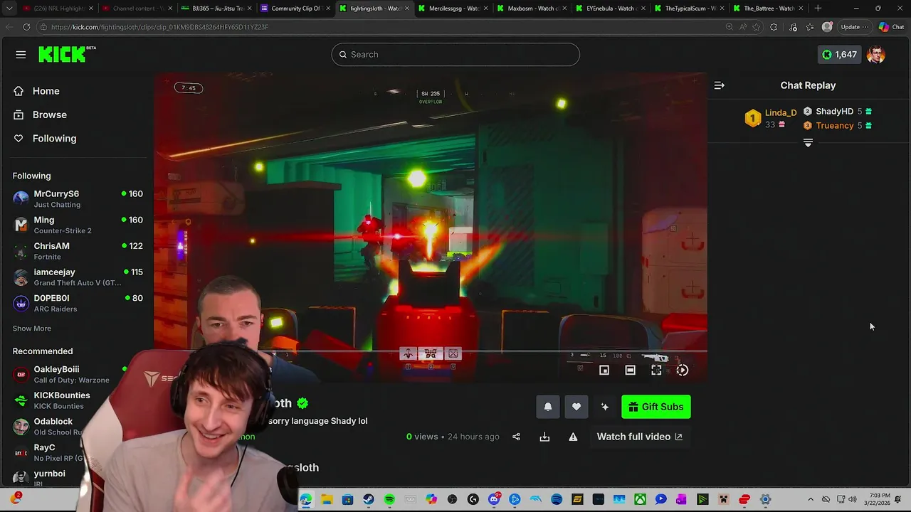This screenshot has width=911, height=512.
Task: Click the Gift Subs button
Action: (656, 407)
